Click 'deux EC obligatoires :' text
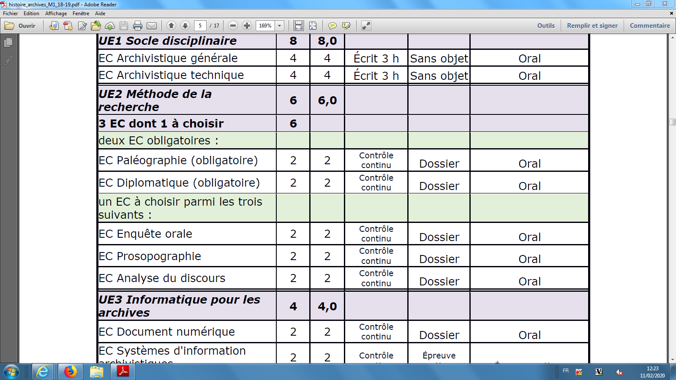The height and width of the screenshot is (380, 676). click(x=158, y=141)
